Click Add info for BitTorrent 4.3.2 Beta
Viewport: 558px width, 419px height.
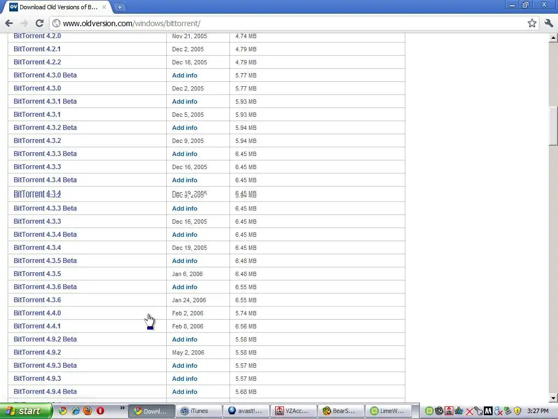click(185, 128)
